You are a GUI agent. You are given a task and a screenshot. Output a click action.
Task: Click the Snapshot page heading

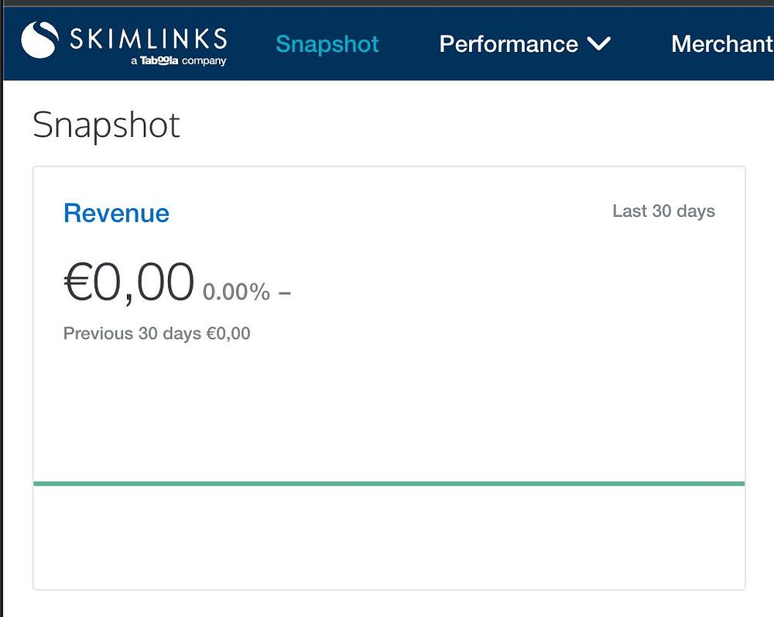(106, 125)
